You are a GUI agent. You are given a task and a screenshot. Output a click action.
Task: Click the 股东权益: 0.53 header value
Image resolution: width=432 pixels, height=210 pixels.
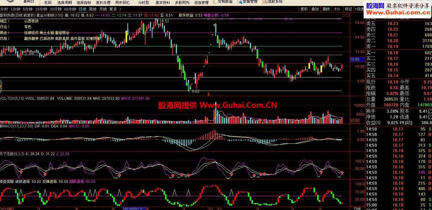tap(191, 15)
